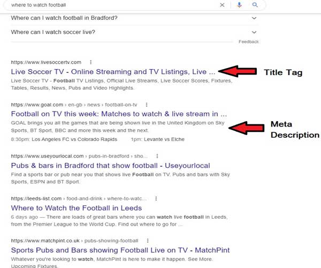Focus the "where to watch football" search field
This screenshot has width=321, height=268.
[x=112, y=5]
